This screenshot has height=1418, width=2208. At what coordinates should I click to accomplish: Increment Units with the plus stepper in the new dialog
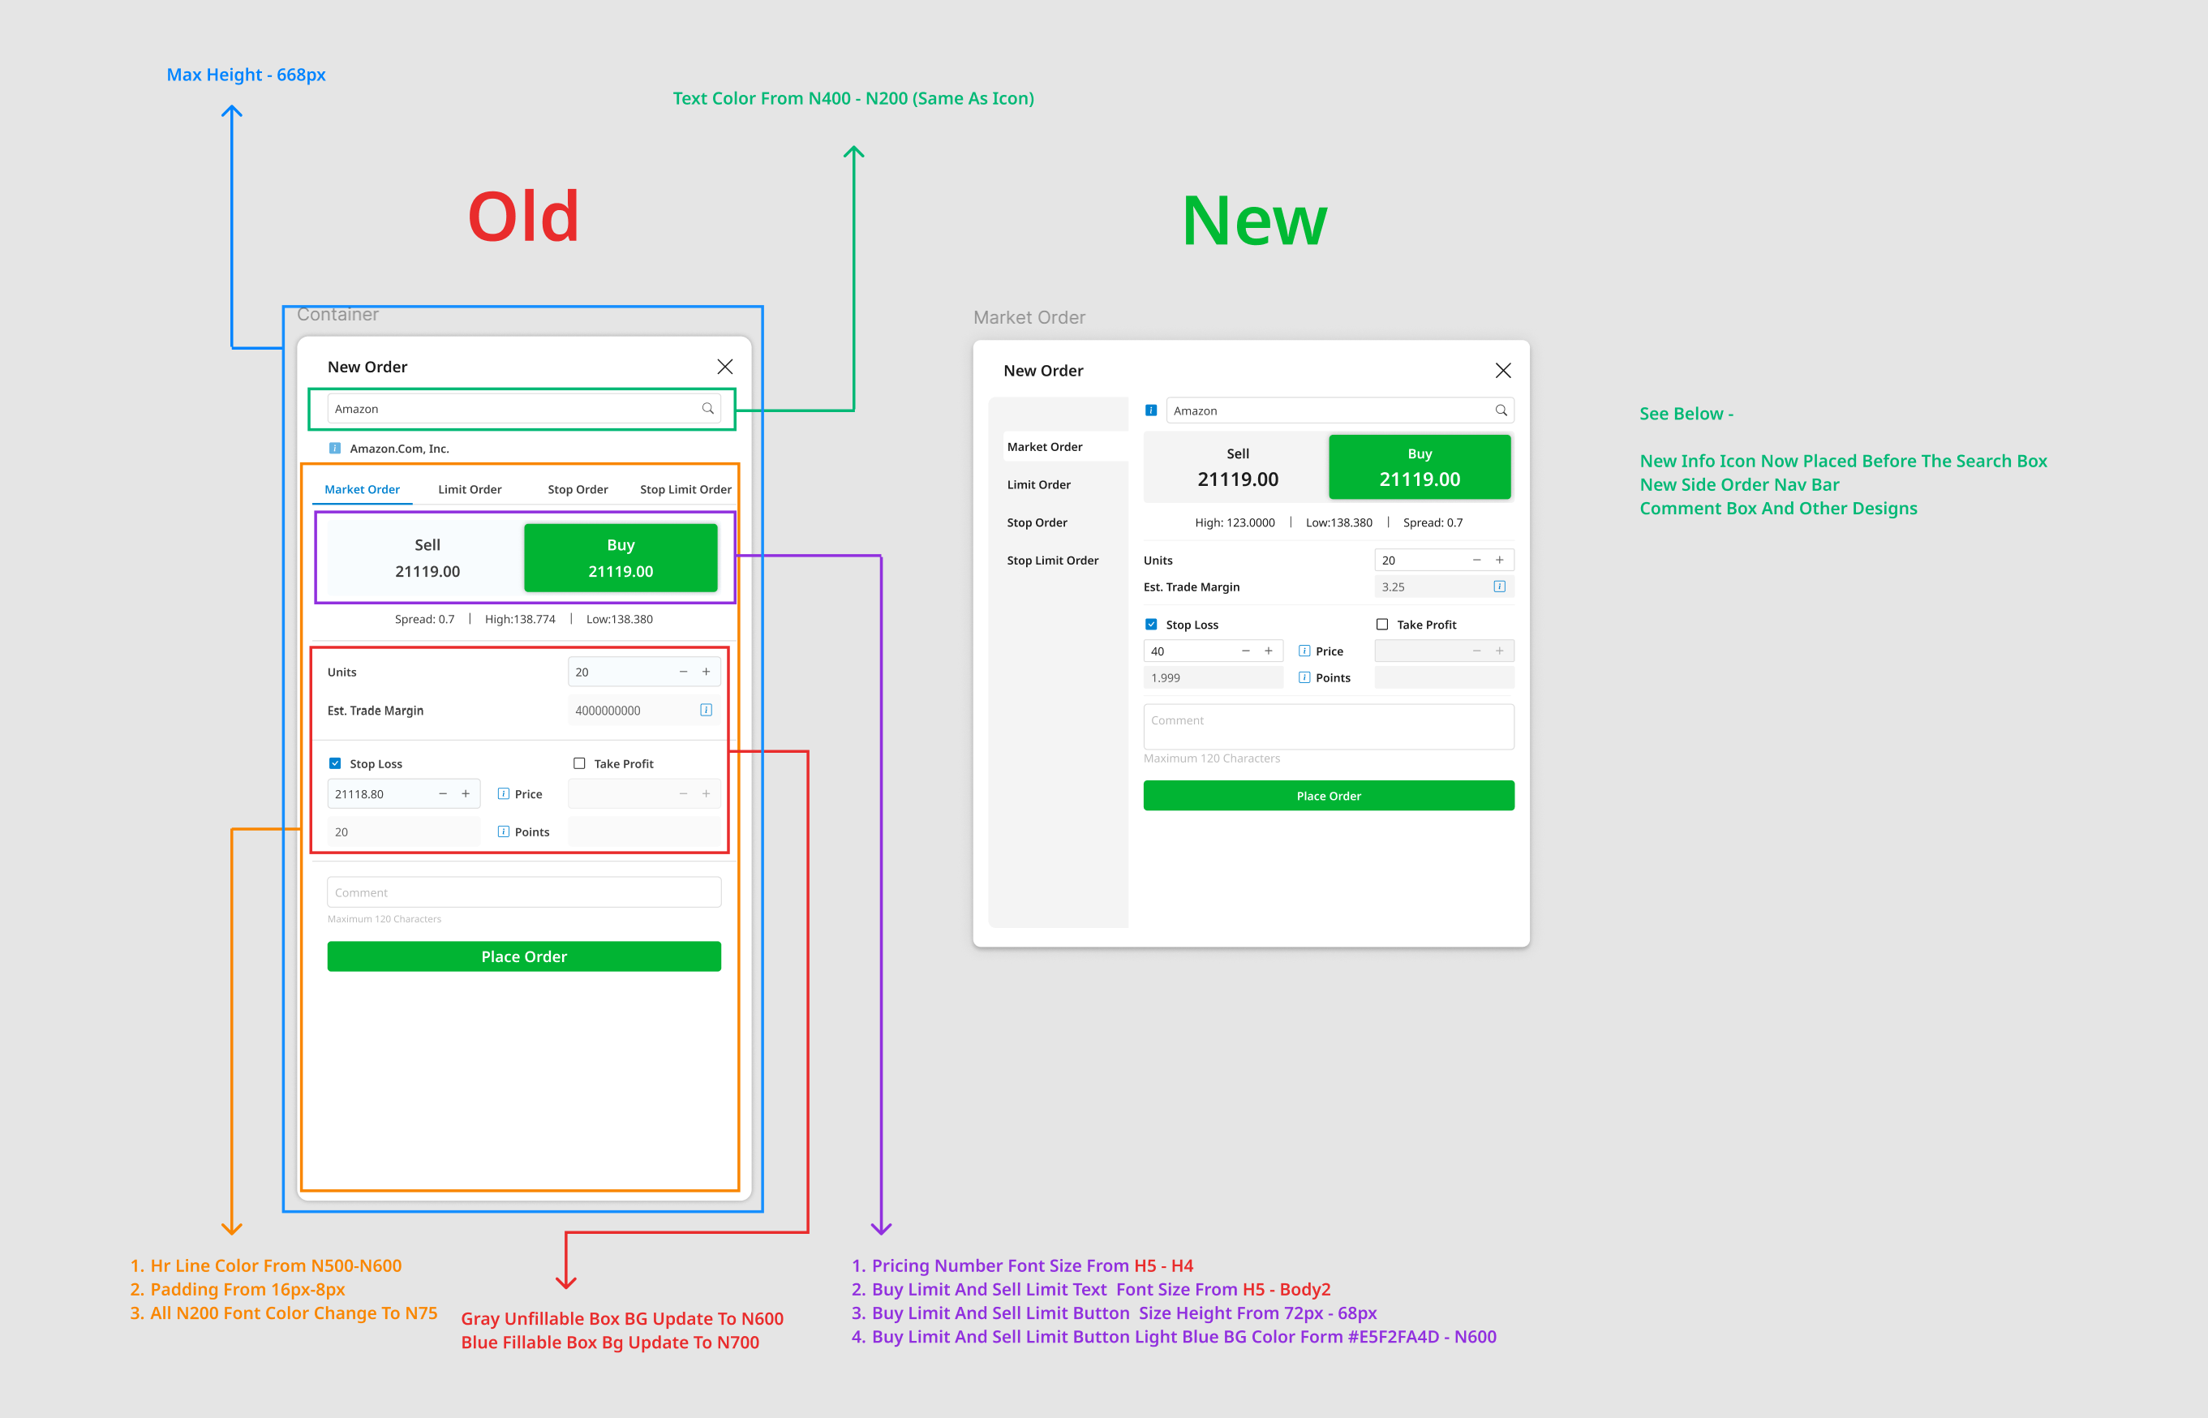point(1499,559)
